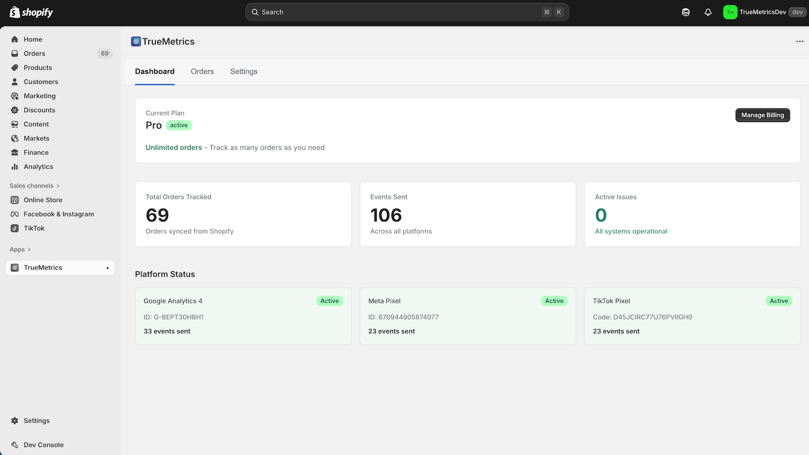Click the Pro plan active badge
This screenshot has width=809, height=455.
pyautogui.click(x=178, y=125)
